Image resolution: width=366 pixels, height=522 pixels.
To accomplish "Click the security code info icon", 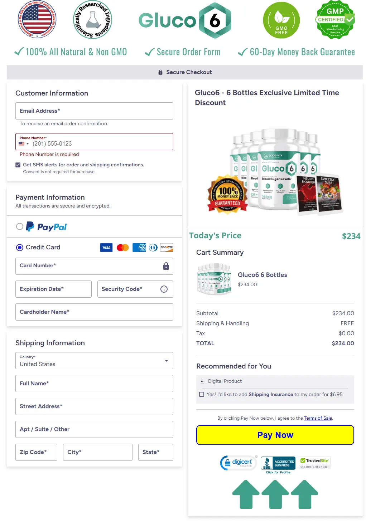I will pyautogui.click(x=164, y=289).
